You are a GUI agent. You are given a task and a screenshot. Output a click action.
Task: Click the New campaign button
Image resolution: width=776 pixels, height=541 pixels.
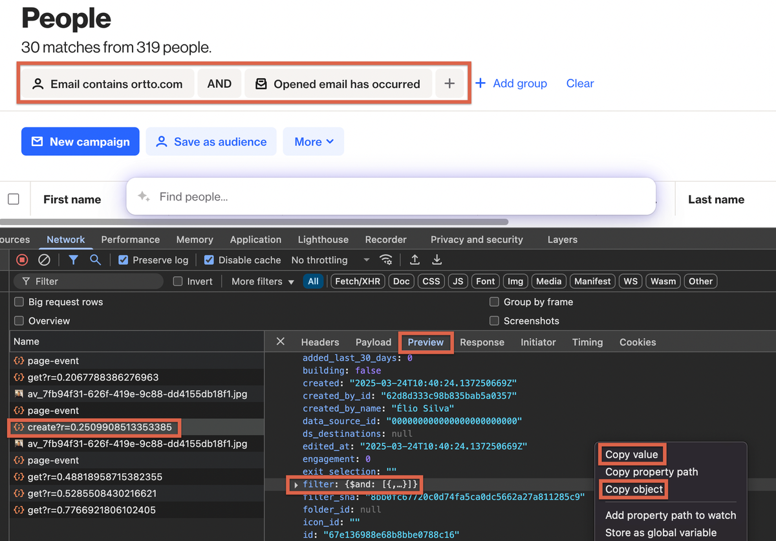(80, 142)
